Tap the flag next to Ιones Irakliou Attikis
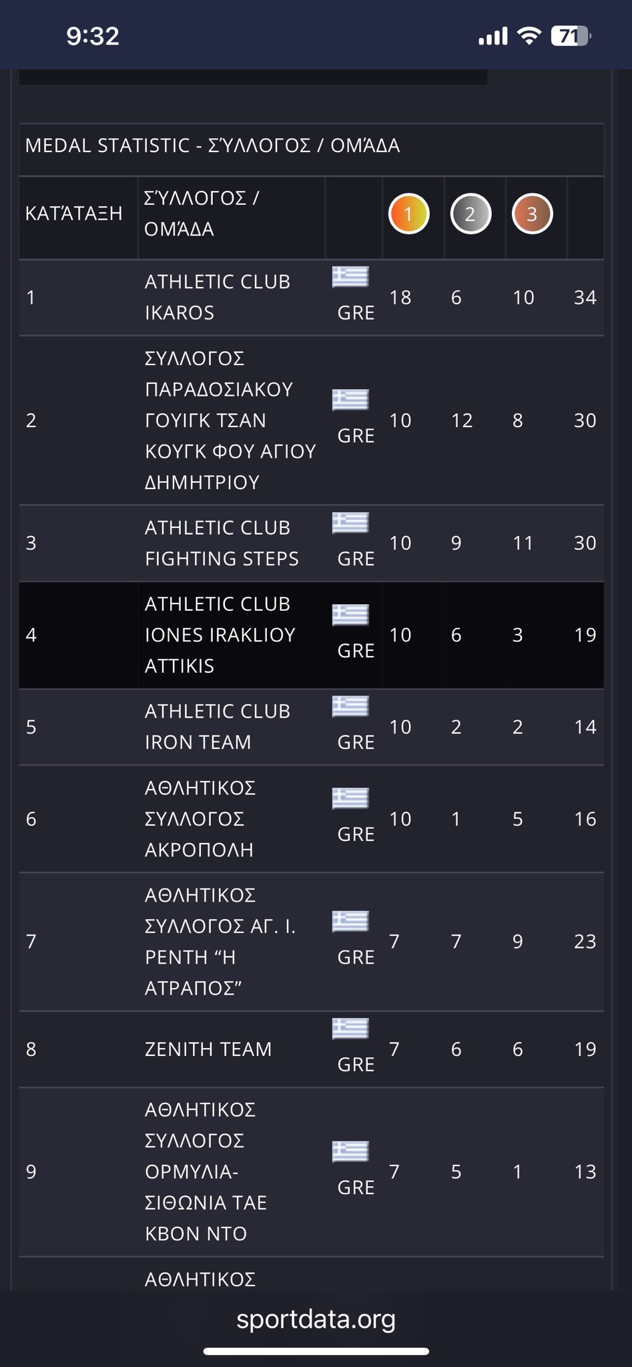Screen dimensions: 632x1367 click(x=351, y=614)
